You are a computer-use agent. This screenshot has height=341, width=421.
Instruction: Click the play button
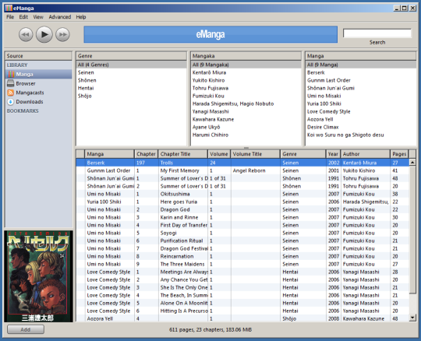(x=44, y=34)
